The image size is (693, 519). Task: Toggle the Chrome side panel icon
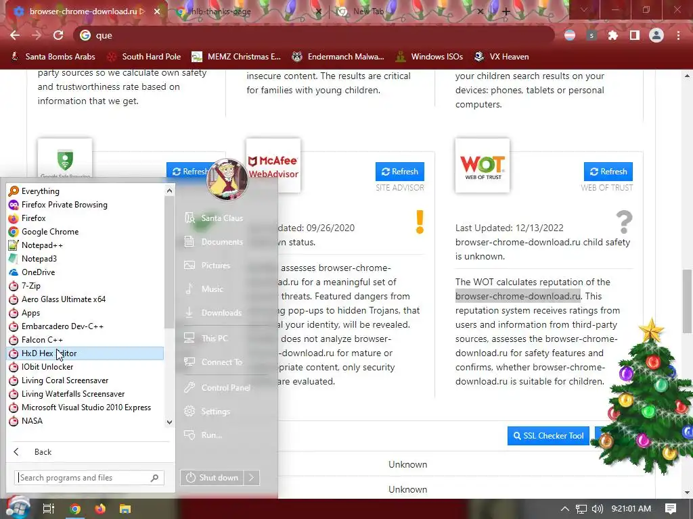(635, 35)
